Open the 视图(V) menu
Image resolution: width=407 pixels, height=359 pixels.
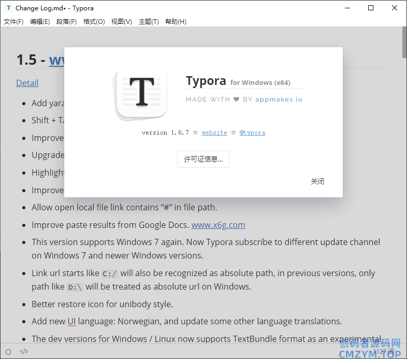pos(121,22)
